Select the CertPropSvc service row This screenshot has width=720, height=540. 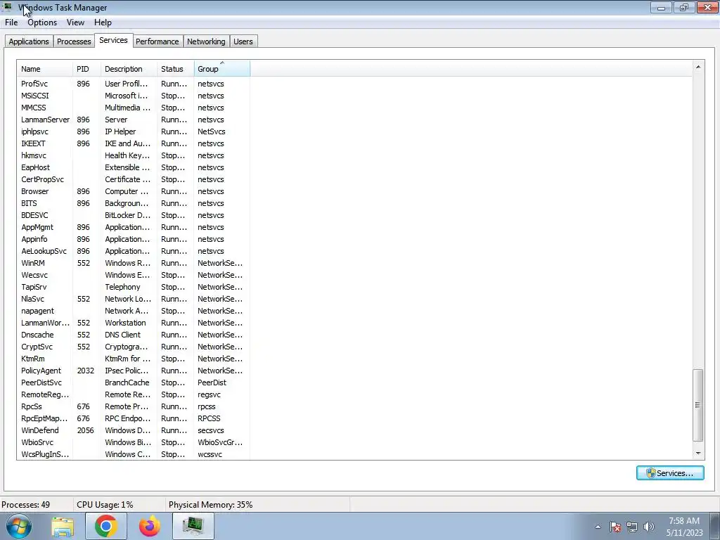tap(134, 179)
